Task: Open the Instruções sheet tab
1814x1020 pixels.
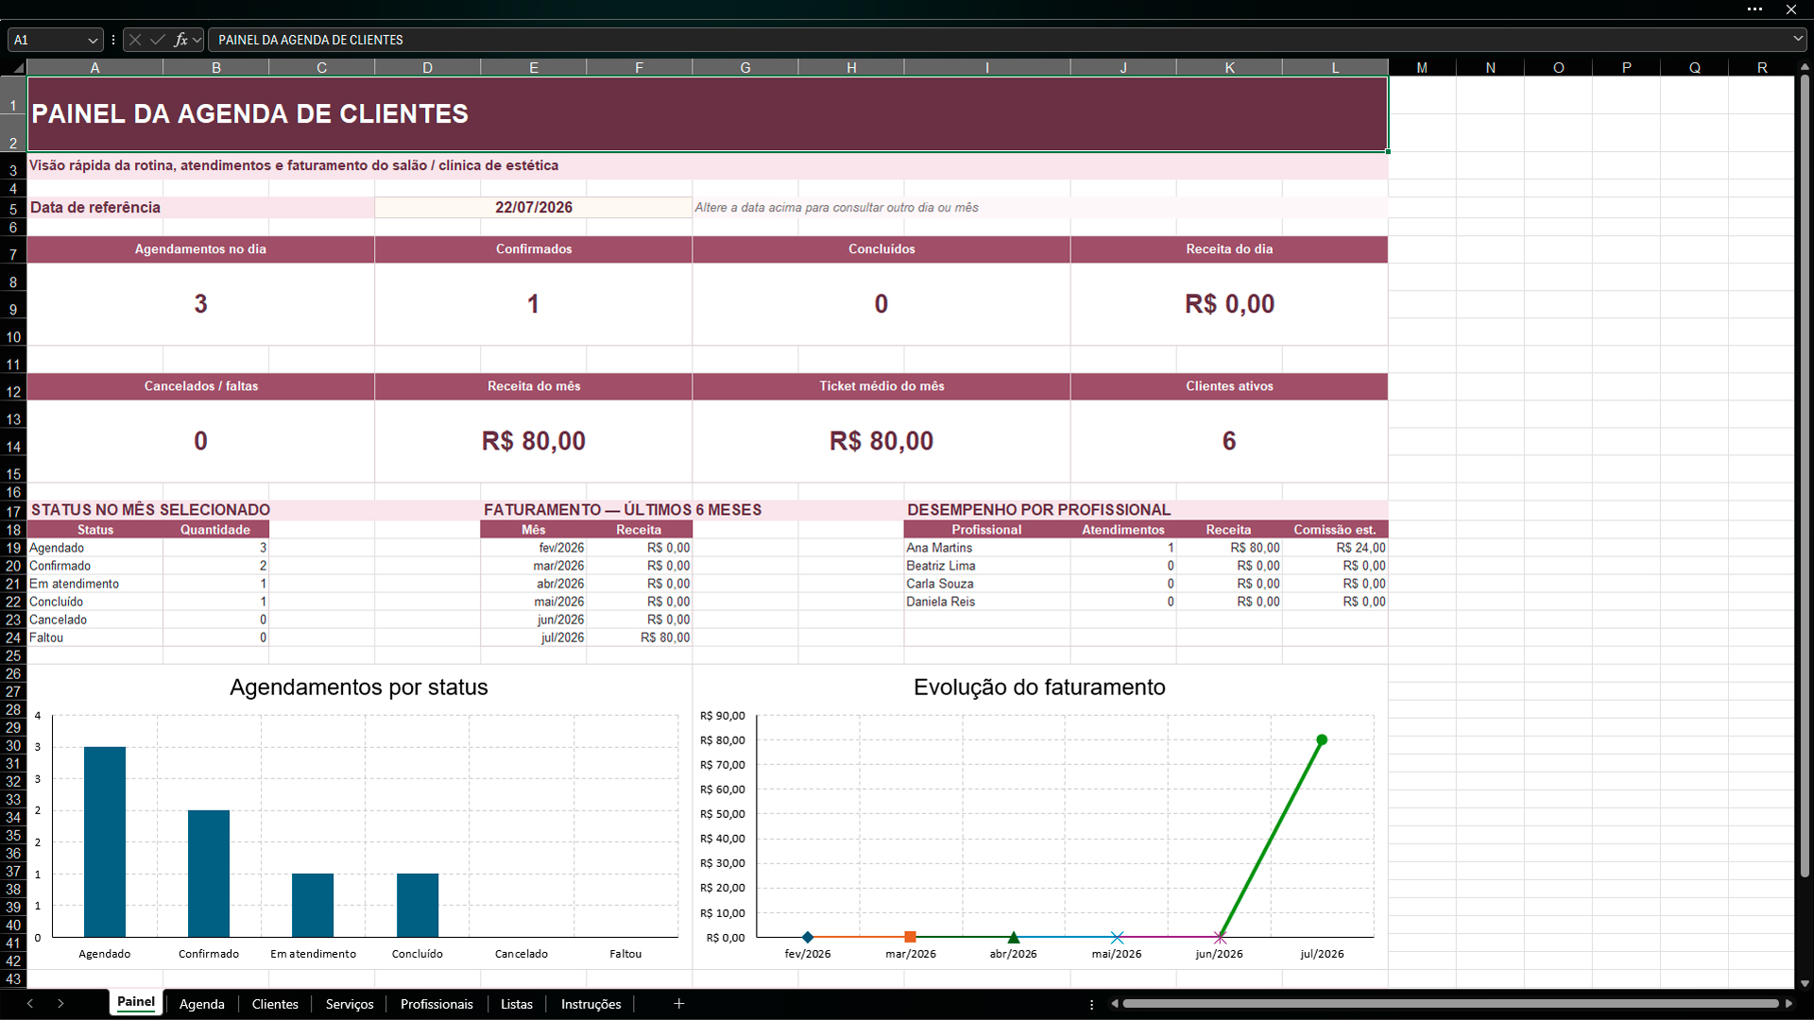Action: (591, 1004)
